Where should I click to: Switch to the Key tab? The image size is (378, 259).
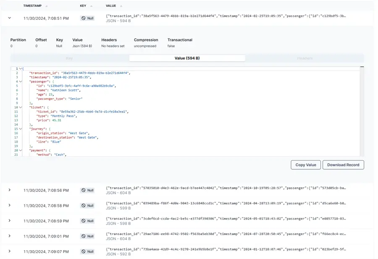click(69, 58)
